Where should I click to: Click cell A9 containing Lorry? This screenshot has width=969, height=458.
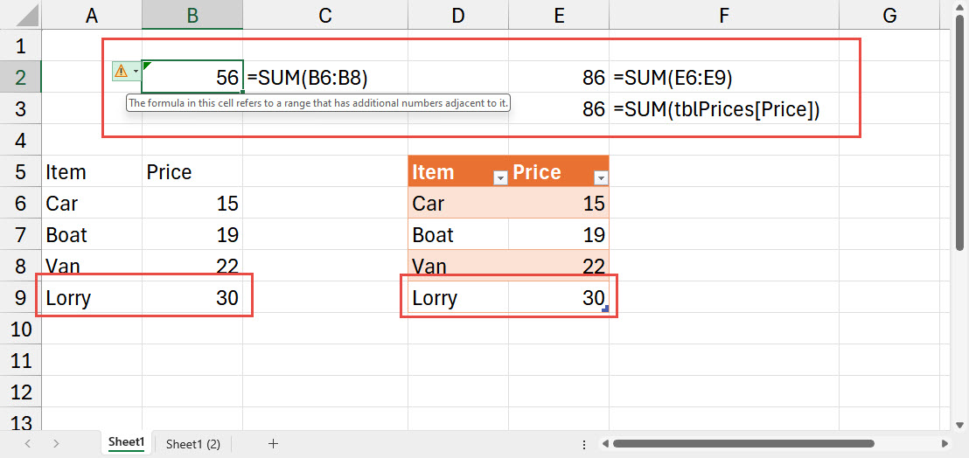pyautogui.click(x=91, y=298)
